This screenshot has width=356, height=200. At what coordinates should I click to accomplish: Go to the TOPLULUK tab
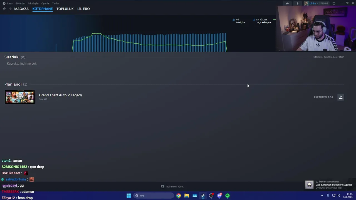click(65, 9)
